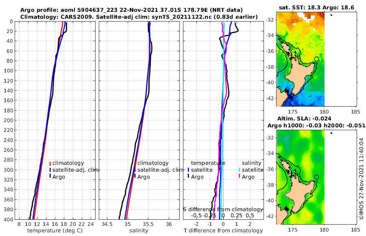Click the cyan salinity satellite legend marker
Viewport: 366px width, 236px height.
click(239, 170)
